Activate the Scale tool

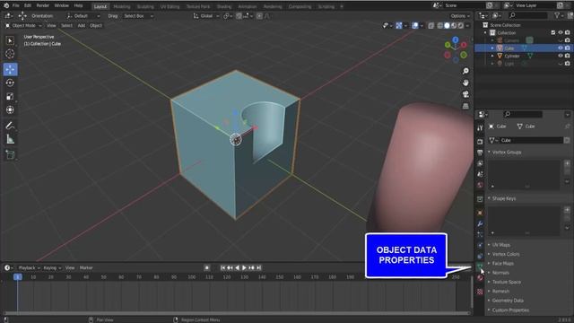(10, 96)
